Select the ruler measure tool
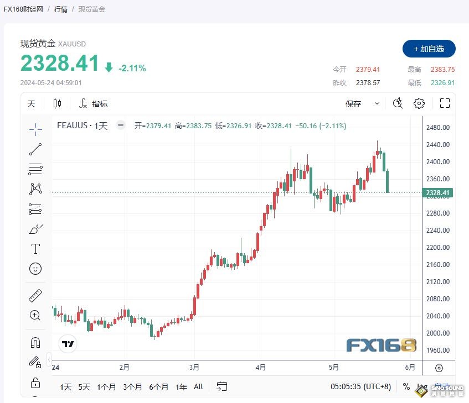This screenshot has height=403, width=469. coord(35,296)
